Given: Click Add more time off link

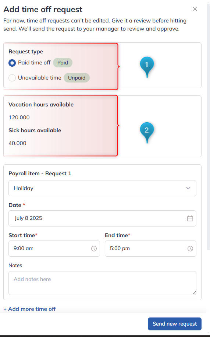Looking at the screenshot, I should pyautogui.click(x=29, y=309).
